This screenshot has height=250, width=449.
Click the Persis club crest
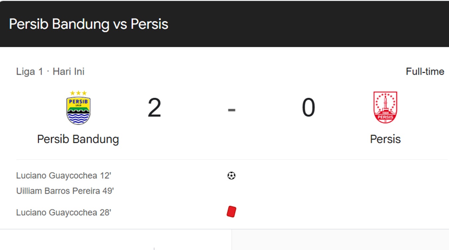385,108
